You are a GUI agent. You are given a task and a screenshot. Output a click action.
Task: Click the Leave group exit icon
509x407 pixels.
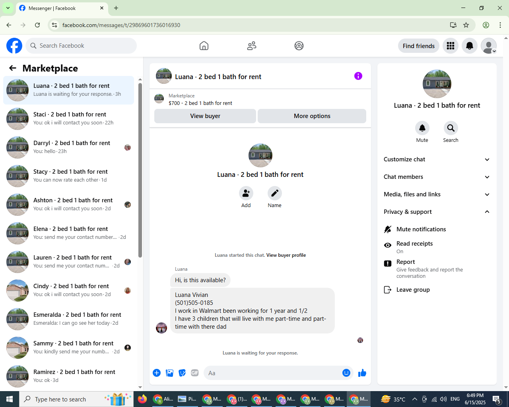388,290
